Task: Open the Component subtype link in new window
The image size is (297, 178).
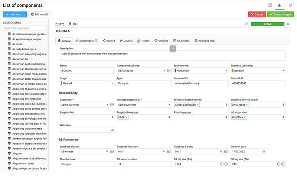Action: 168,70
